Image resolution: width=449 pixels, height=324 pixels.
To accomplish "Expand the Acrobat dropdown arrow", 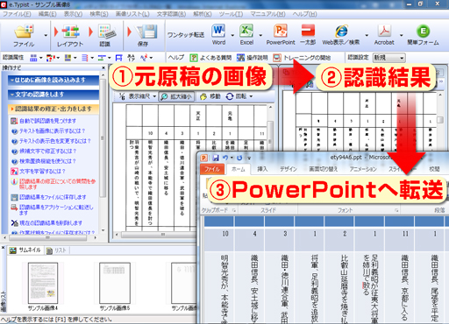I will coord(401,35).
